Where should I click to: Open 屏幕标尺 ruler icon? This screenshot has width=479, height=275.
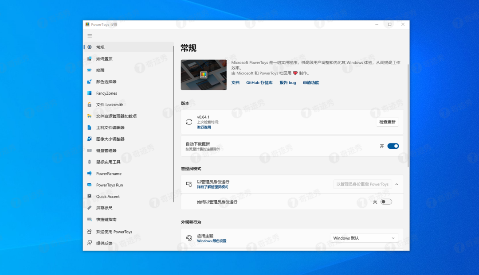click(x=89, y=208)
